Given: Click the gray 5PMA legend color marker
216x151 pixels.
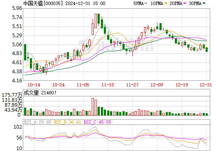Looking at the screenshot, I should pos(146,3).
